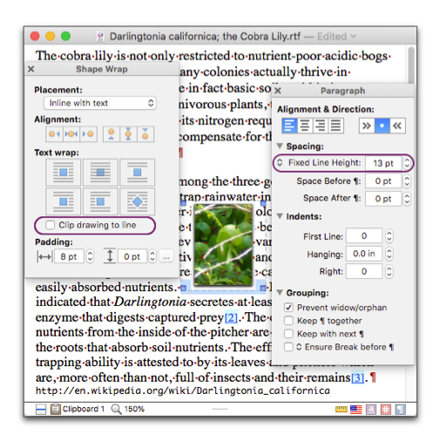Click the Fixed Line Height stepper
This screenshot has height=441, width=439.
[407, 163]
